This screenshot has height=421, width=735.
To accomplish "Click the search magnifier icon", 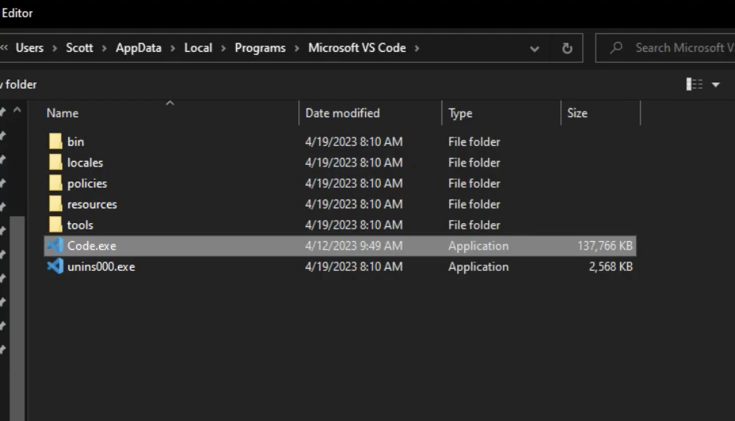I will click(x=616, y=48).
